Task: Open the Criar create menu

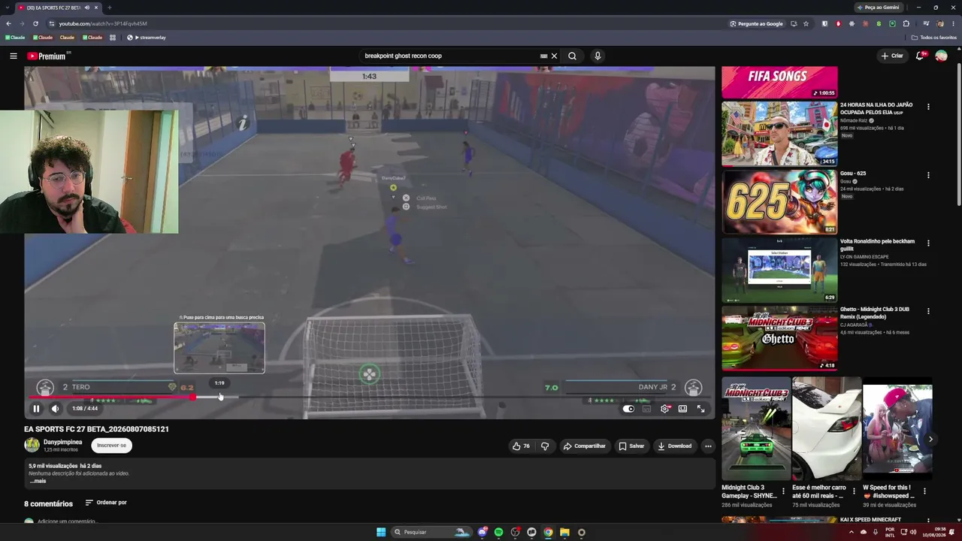Action: [892, 56]
